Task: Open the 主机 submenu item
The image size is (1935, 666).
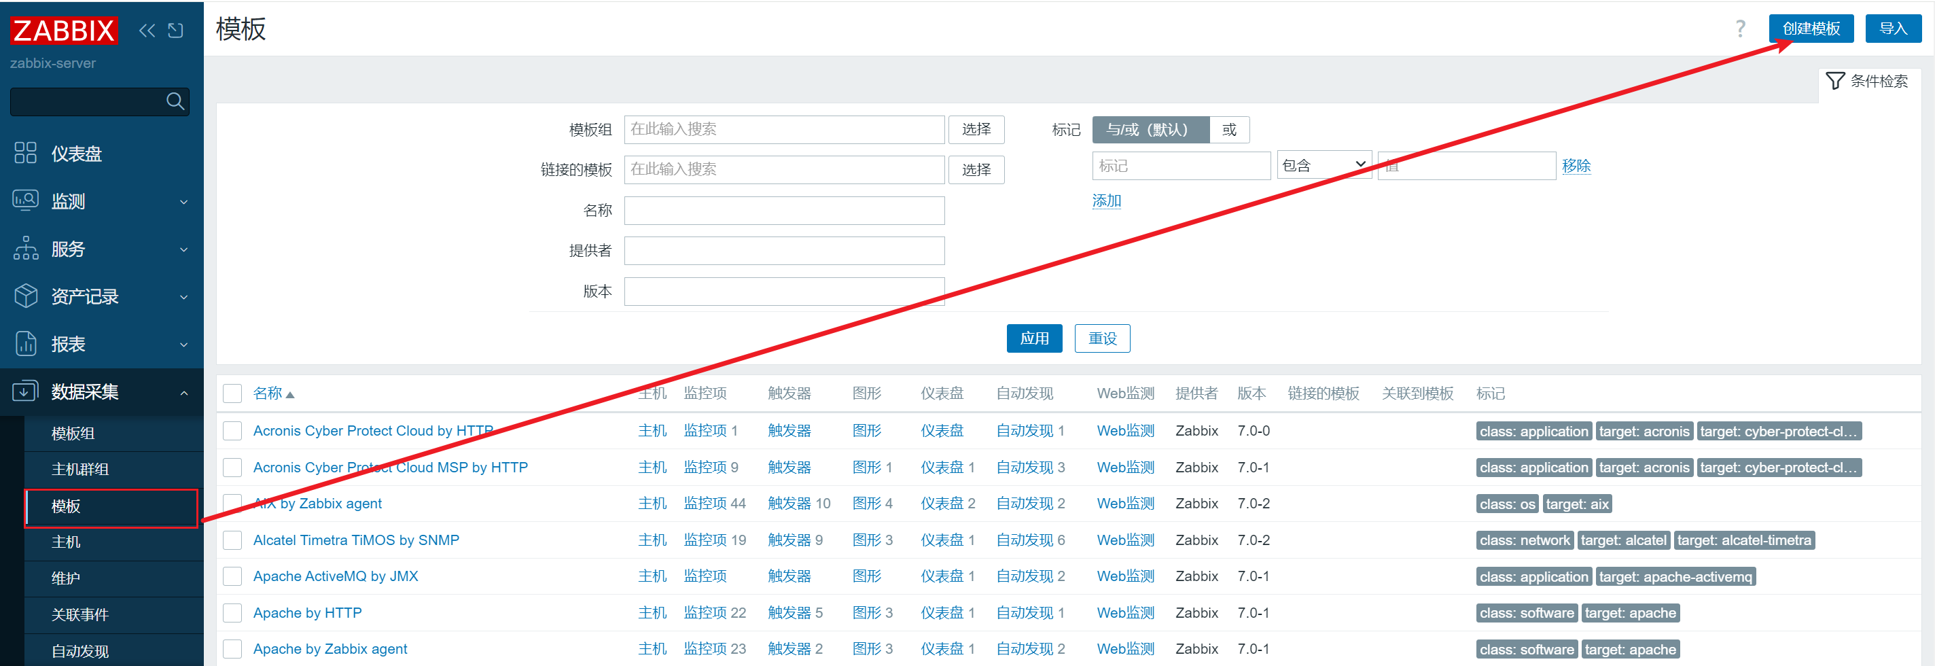Action: (x=113, y=542)
